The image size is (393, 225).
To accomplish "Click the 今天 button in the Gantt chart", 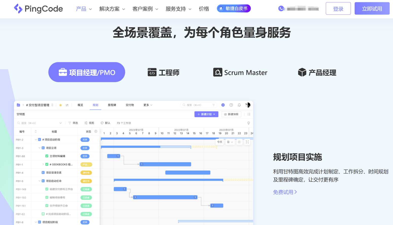I will click(220, 142).
